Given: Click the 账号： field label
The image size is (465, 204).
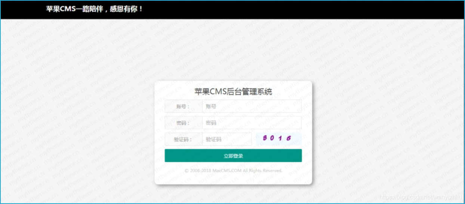Looking at the screenshot, I should (183, 106).
